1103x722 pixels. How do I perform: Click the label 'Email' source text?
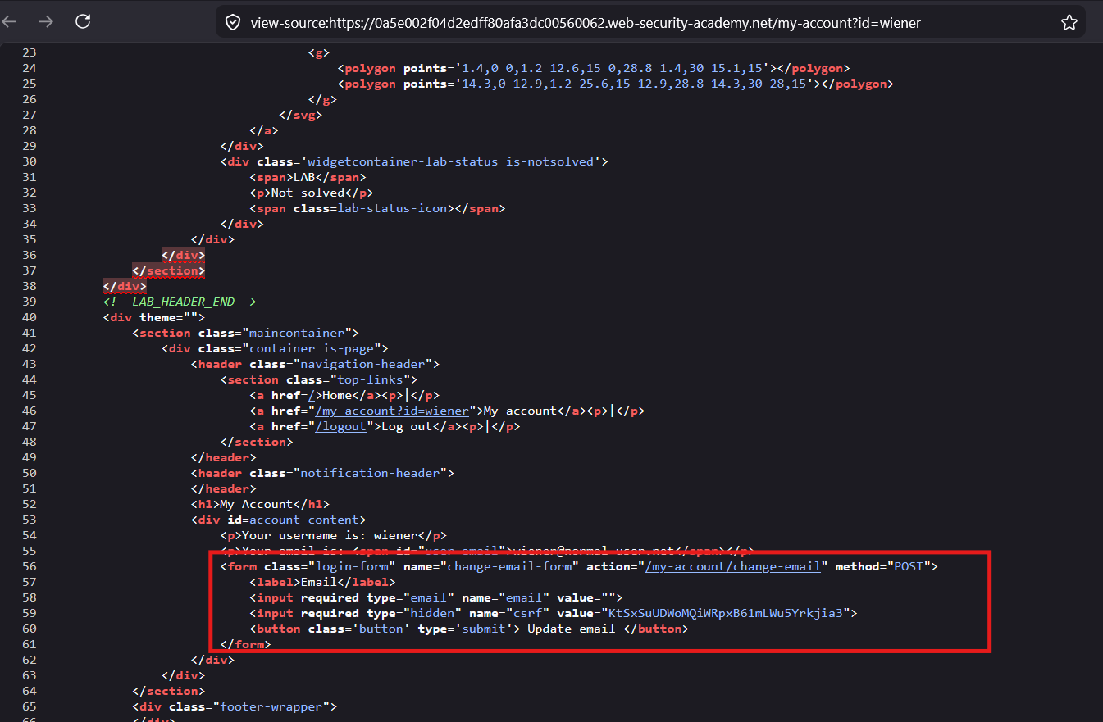click(319, 582)
